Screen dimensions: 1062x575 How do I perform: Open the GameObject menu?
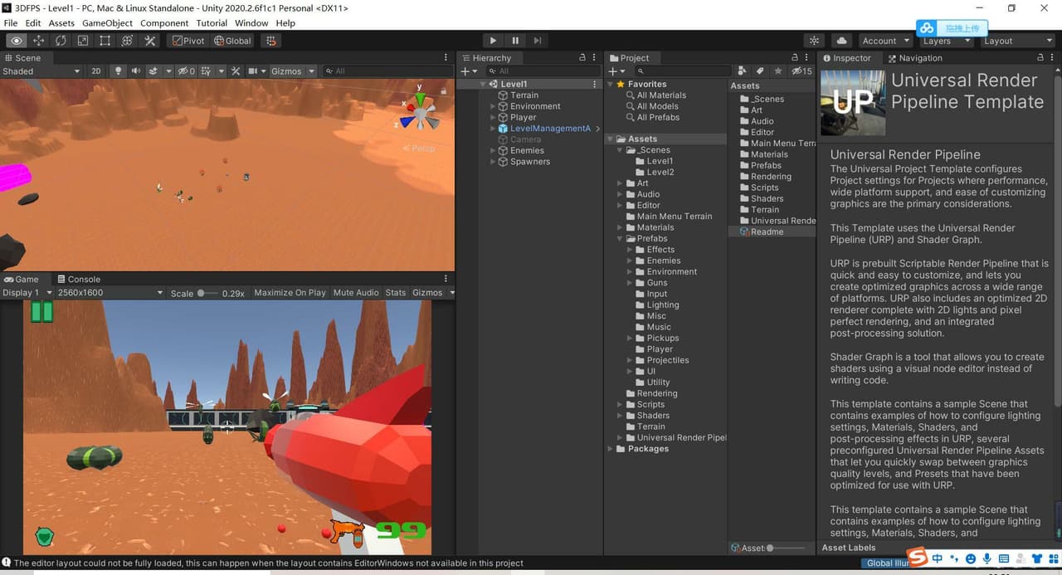click(x=107, y=23)
